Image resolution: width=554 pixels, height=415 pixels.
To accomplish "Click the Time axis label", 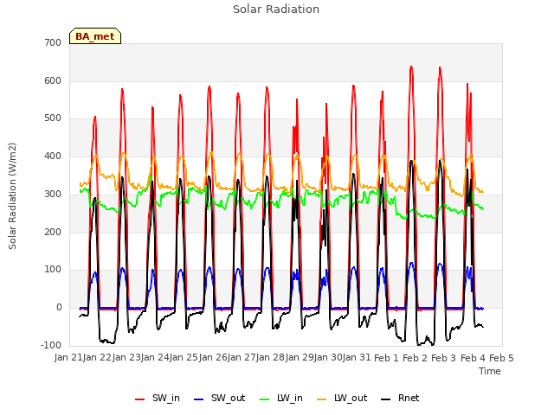I will point(489,371).
